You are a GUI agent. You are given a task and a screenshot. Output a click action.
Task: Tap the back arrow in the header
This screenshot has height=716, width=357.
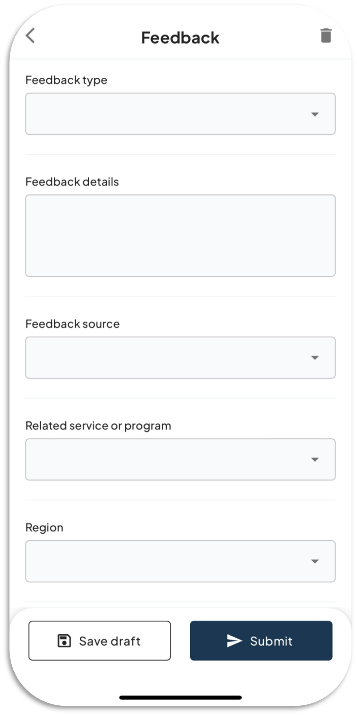31,36
